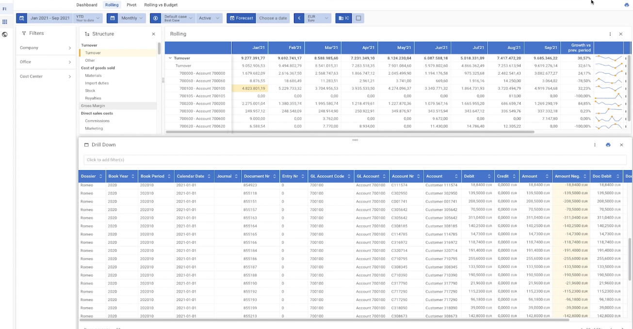Print the Drill Down table
The width and height of the screenshot is (633, 329).
tap(608, 145)
